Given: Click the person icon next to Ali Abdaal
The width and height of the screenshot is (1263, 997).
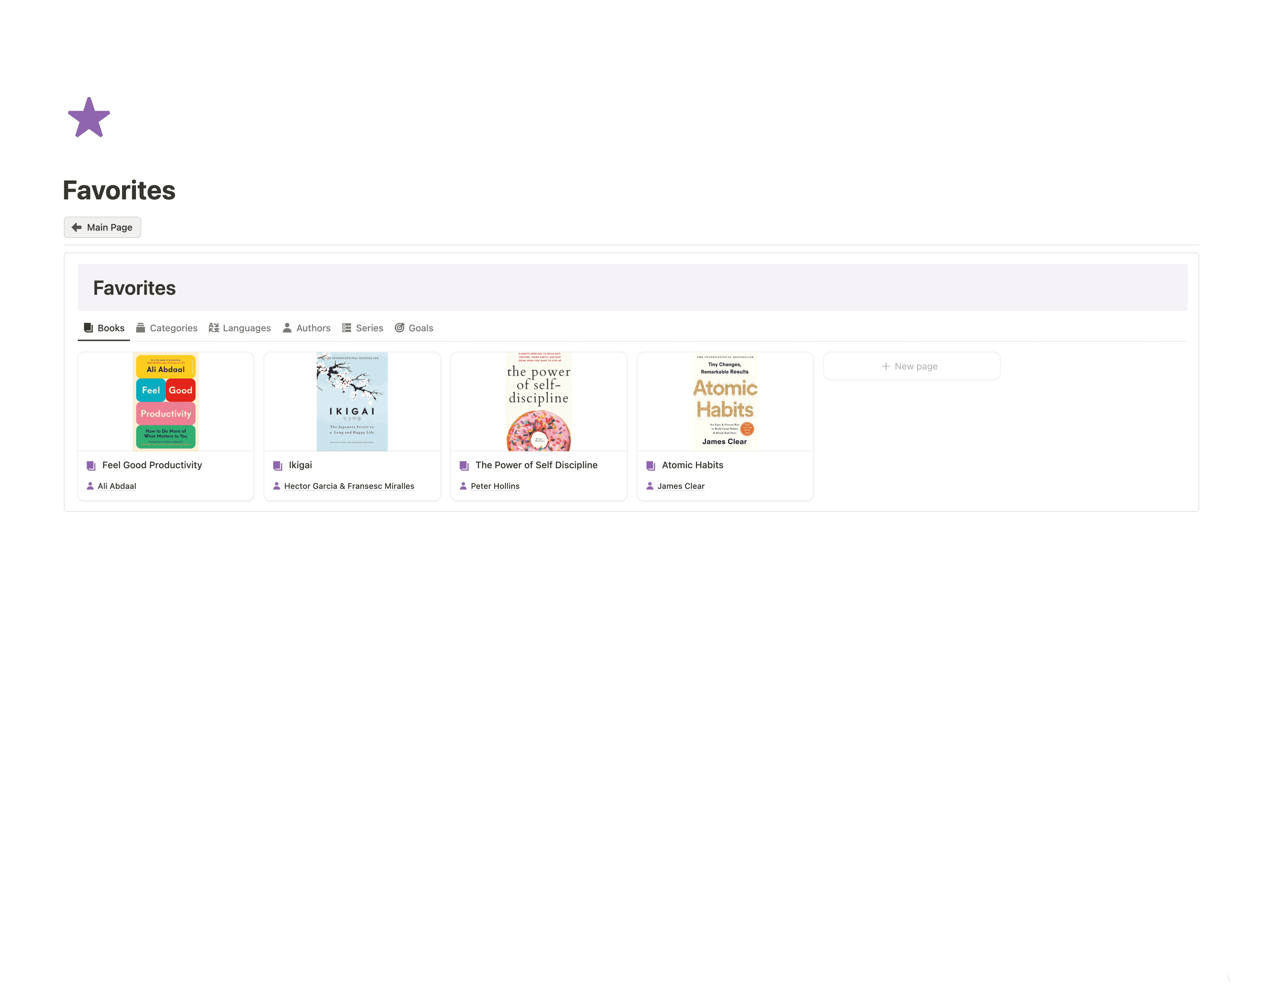Looking at the screenshot, I should [x=90, y=486].
